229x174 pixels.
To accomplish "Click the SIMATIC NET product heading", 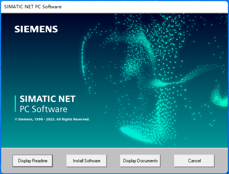I will pyautogui.click(x=48, y=99).
